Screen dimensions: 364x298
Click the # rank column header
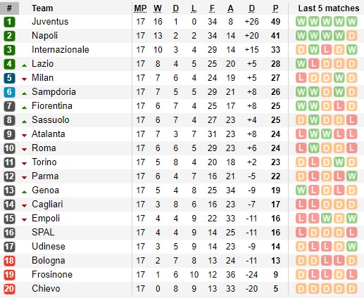click(9, 8)
